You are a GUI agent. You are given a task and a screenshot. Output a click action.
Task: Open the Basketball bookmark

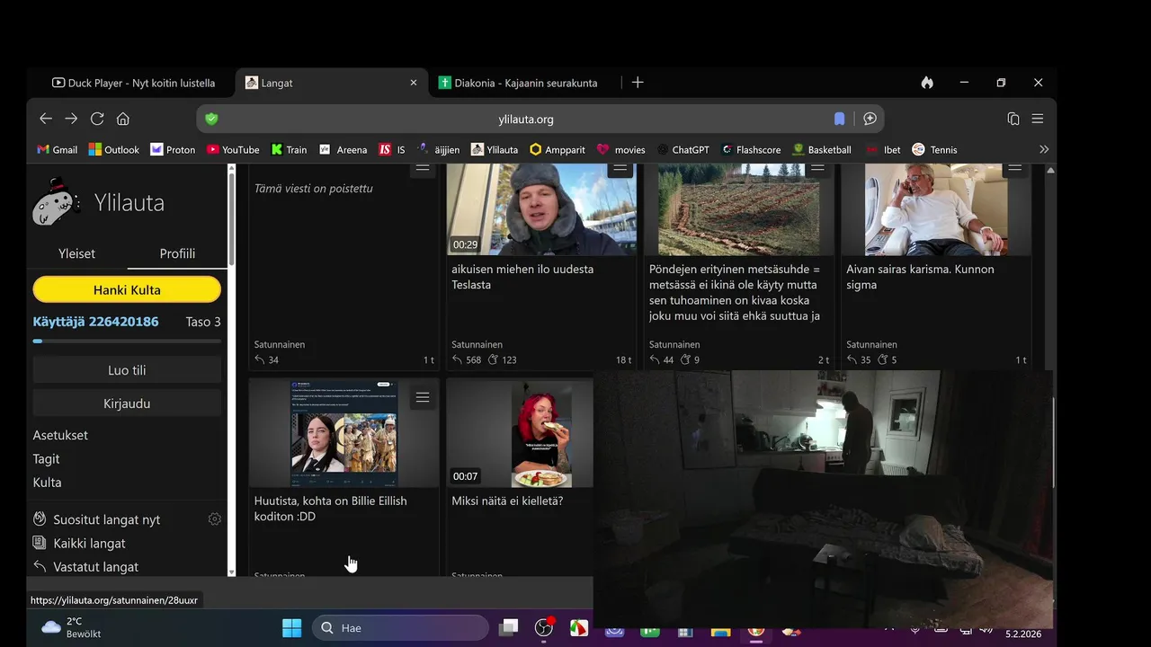point(822,150)
